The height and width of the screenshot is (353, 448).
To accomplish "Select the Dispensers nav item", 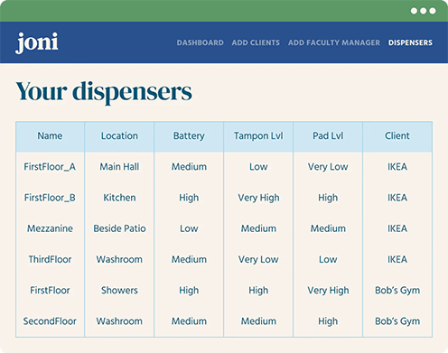I will (410, 42).
